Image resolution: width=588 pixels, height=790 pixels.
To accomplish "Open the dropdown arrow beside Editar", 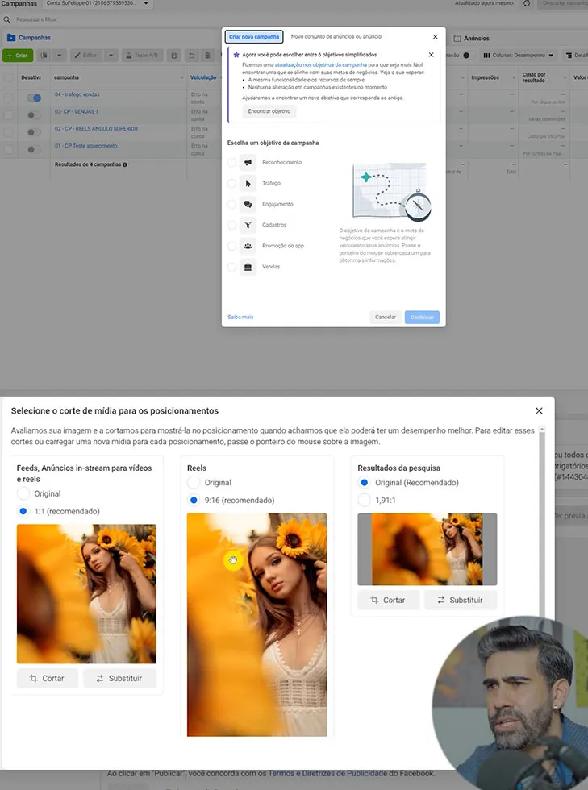I will point(111,56).
